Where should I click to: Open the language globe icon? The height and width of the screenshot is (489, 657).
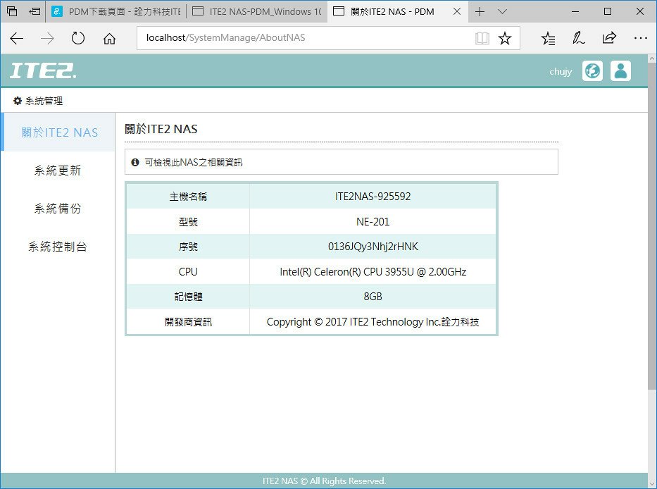(592, 71)
